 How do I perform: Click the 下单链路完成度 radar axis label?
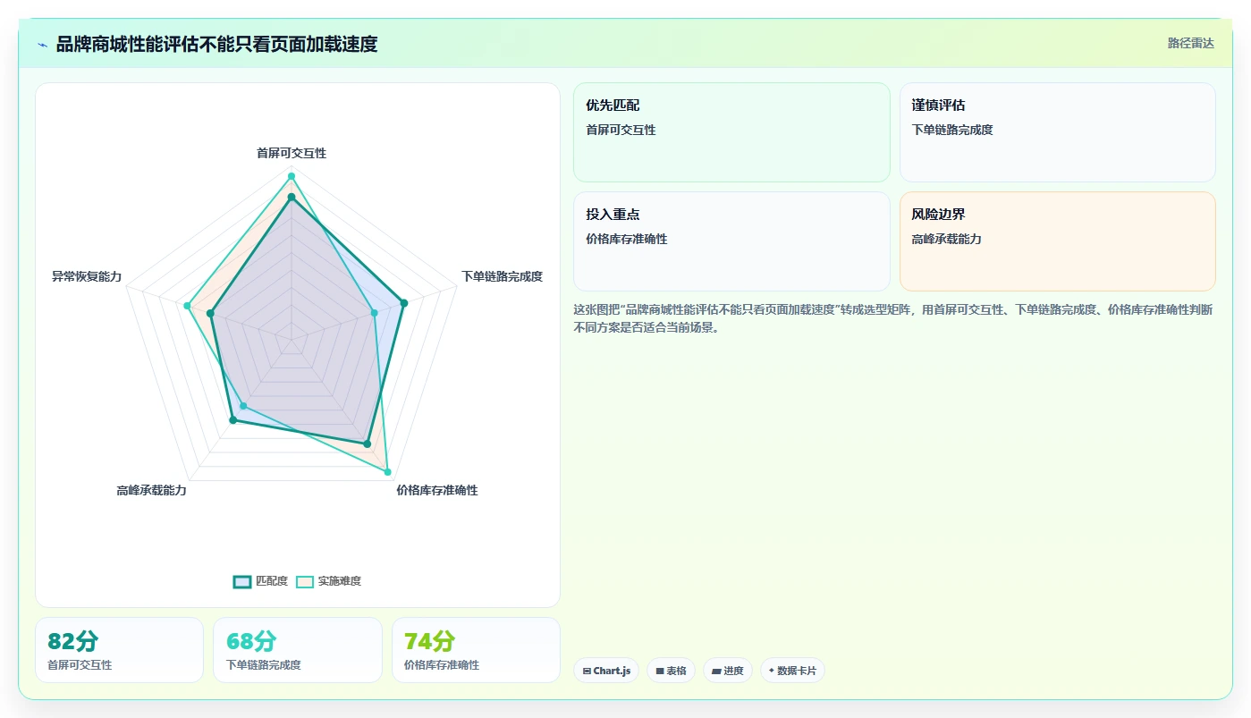tap(502, 276)
